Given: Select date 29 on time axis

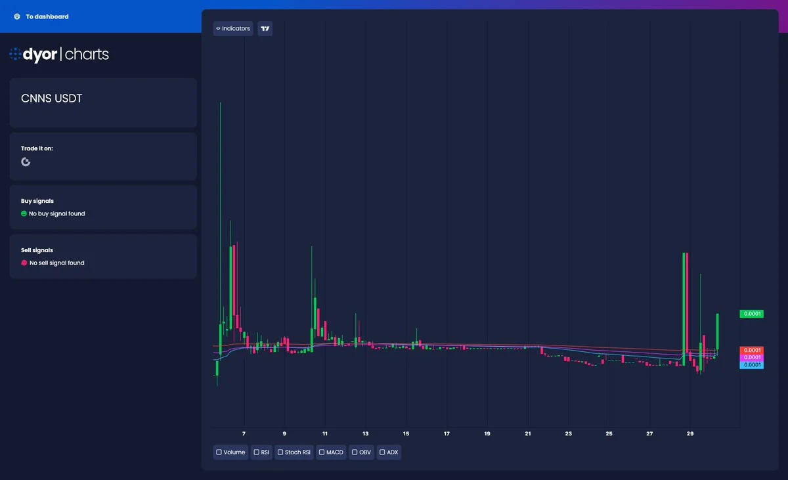Looking at the screenshot, I should (690, 434).
